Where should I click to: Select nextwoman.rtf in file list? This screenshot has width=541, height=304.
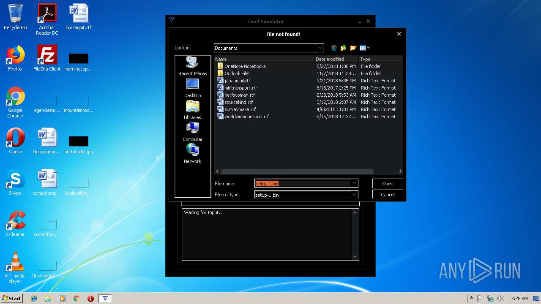pyautogui.click(x=236, y=95)
